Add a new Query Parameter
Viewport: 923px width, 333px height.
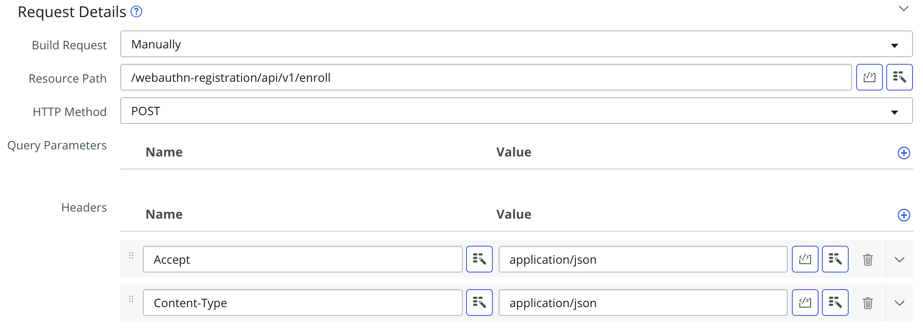[x=904, y=153]
